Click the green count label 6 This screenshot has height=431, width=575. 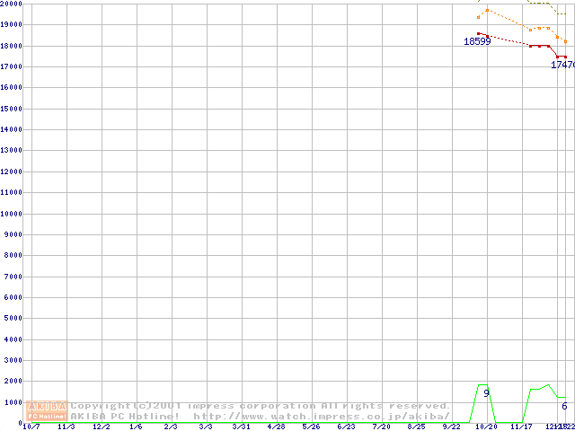[565, 406]
